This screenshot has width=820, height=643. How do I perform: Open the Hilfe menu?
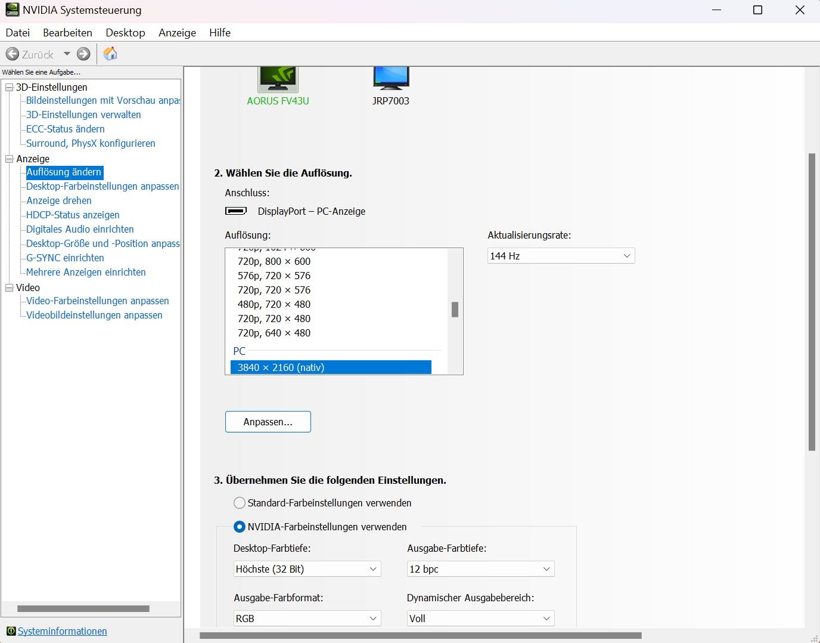point(220,33)
